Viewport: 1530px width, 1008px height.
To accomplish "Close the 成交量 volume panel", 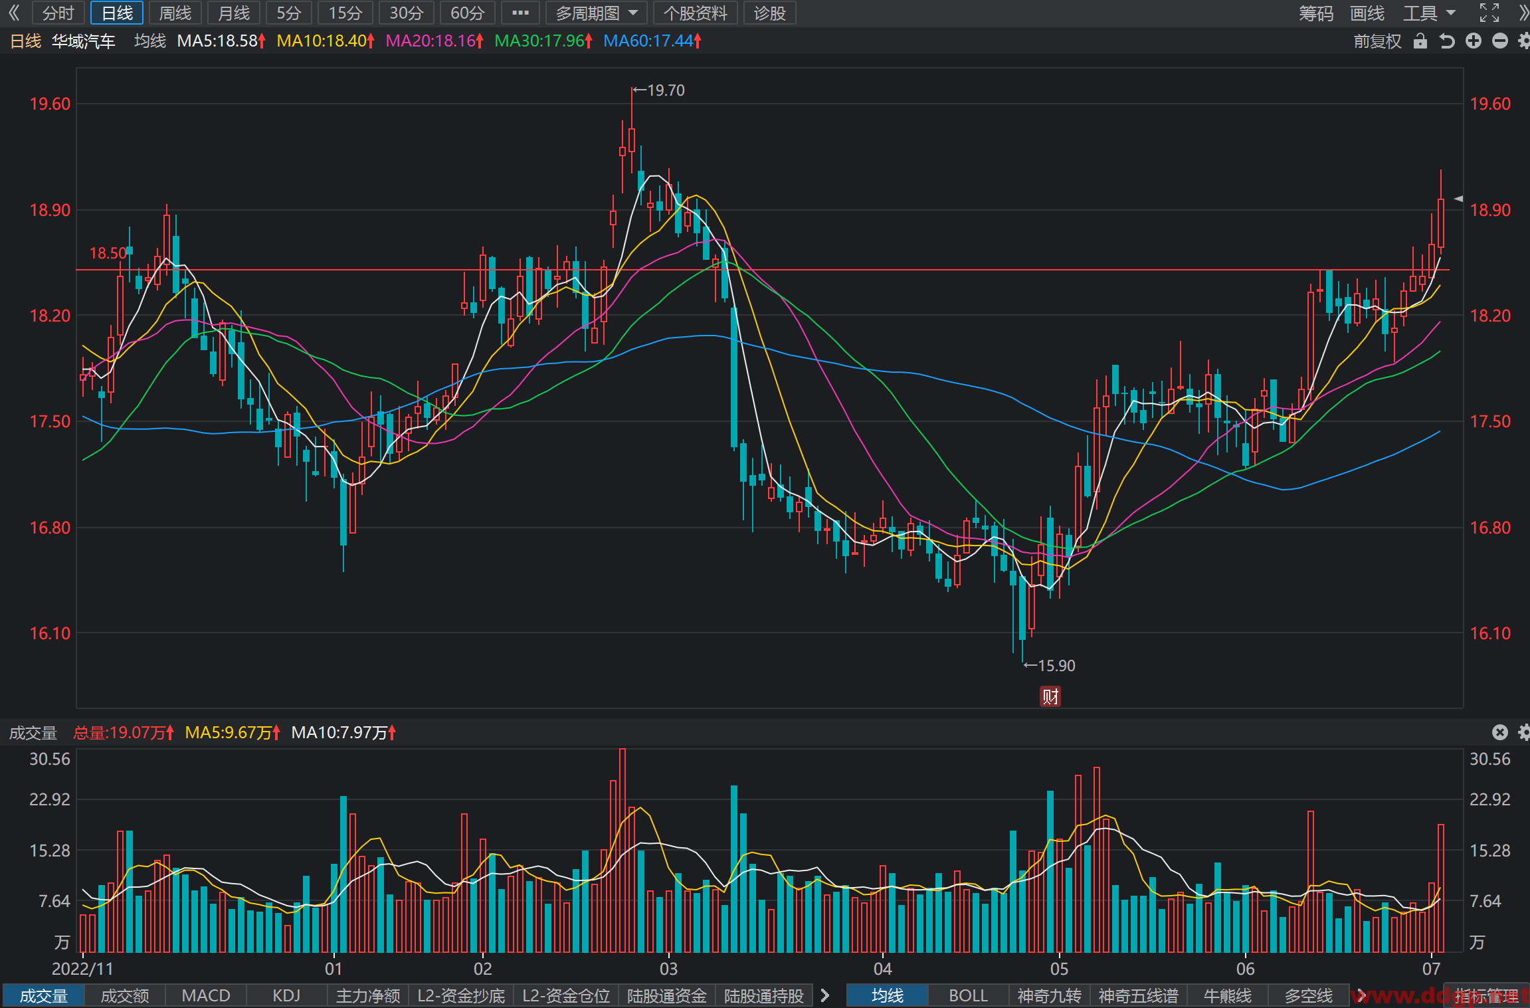I will [x=1500, y=732].
